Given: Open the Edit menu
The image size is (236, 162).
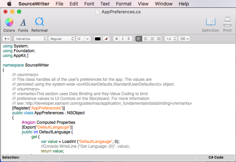Looking at the screenshot, I should tap(74, 4).
